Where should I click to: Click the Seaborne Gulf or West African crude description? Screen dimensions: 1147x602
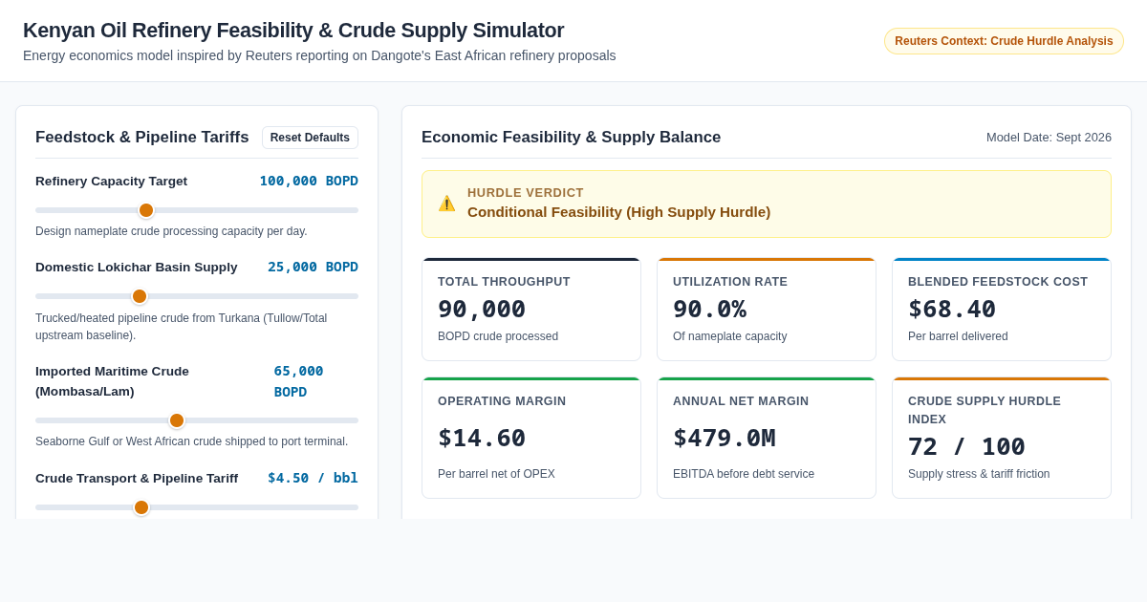click(191, 441)
